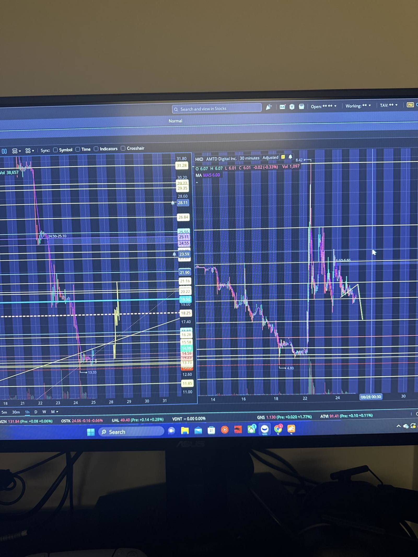Open Microsoft Store from taskbar

tap(211, 430)
